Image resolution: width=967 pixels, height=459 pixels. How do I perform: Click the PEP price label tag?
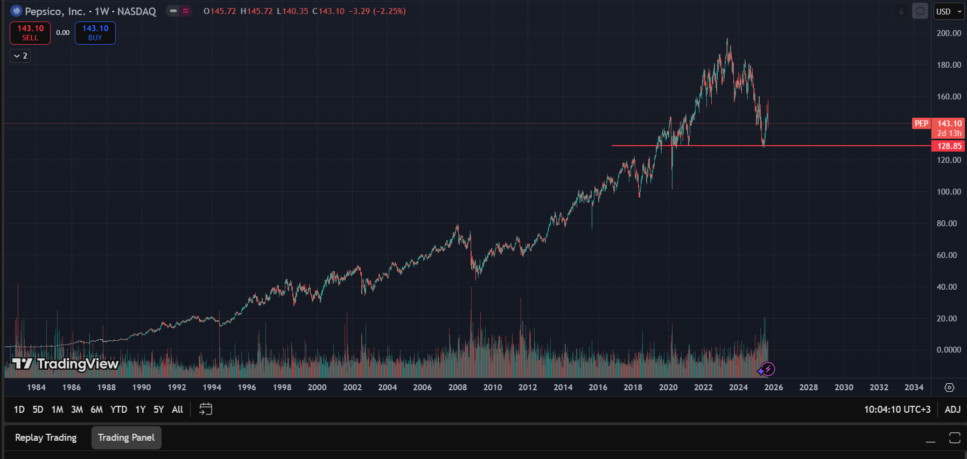(x=921, y=124)
